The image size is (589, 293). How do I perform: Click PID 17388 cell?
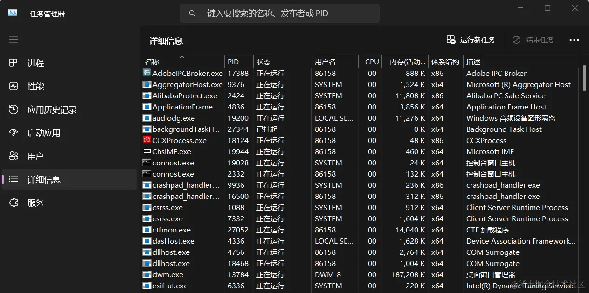click(x=238, y=73)
